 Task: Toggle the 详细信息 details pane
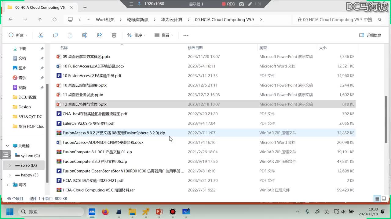[x=370, y=35]
